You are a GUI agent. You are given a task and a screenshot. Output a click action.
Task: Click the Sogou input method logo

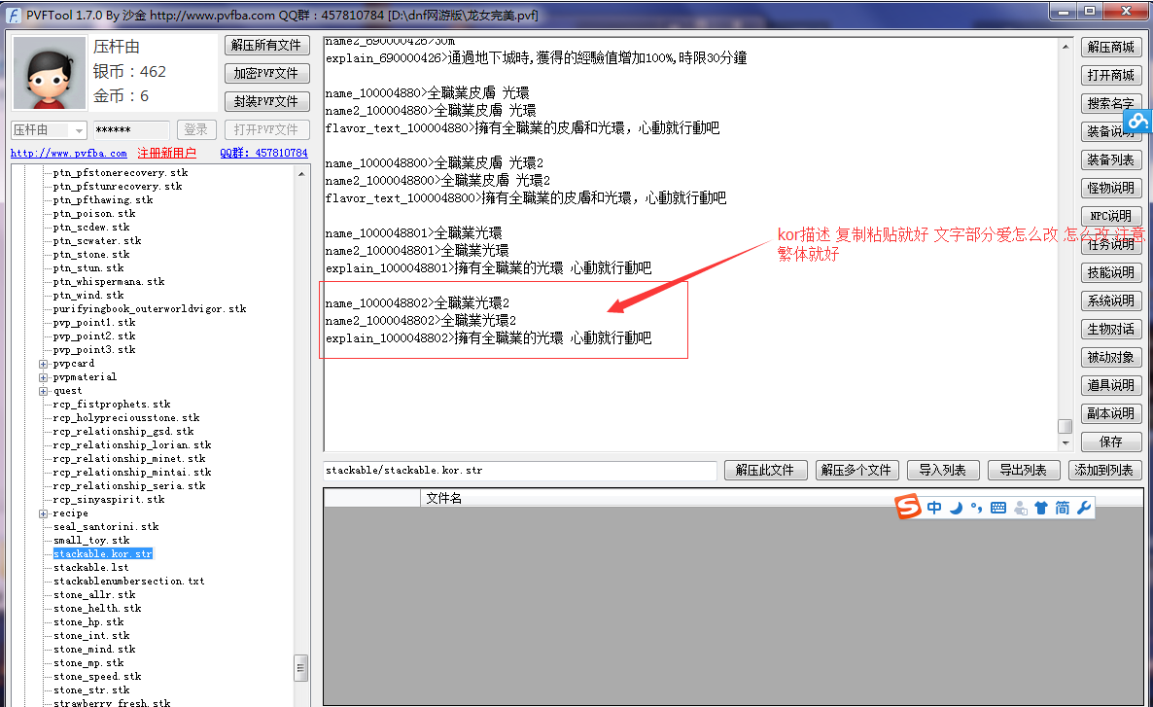(907, 507)
